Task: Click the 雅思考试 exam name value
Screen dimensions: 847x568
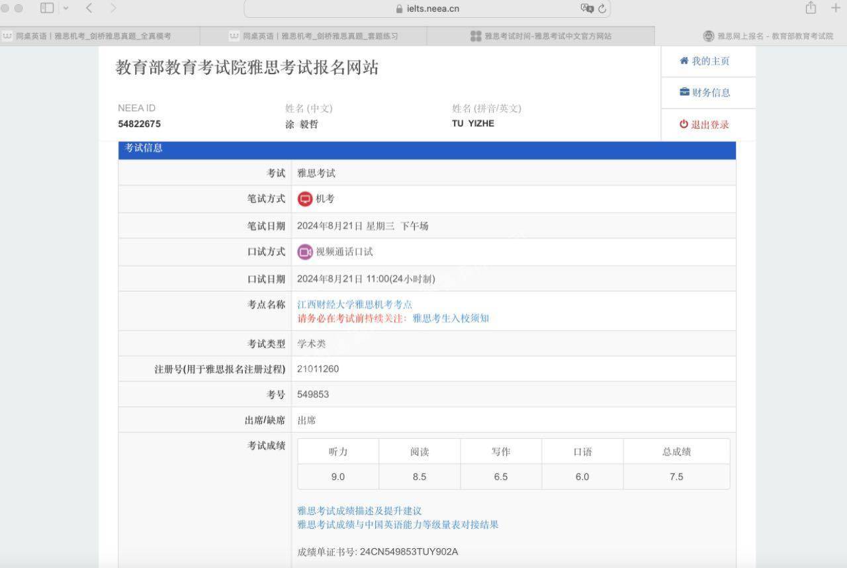Action: (x=316, y=173)
